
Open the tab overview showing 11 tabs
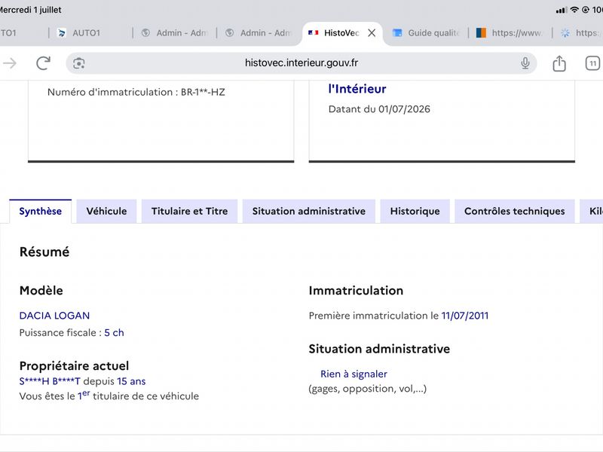click(592, 63)
